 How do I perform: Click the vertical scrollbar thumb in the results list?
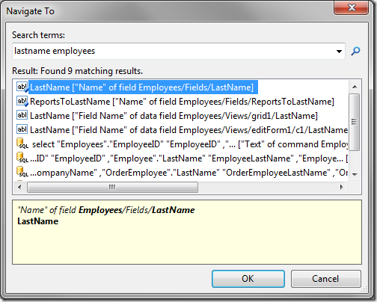pos(355,122)
